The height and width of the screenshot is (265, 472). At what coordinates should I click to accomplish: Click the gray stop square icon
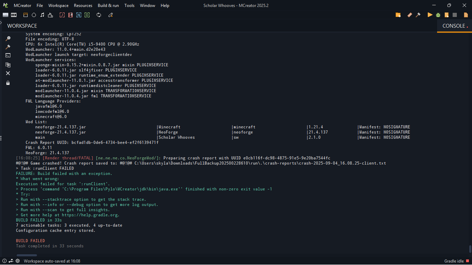[x=455, y=15]
